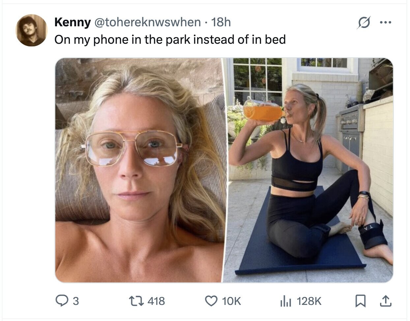Image resolution: width=410 pixels, height=321 pixels.
Task: Click the reply count 3
Action: [x=75, y=301]
